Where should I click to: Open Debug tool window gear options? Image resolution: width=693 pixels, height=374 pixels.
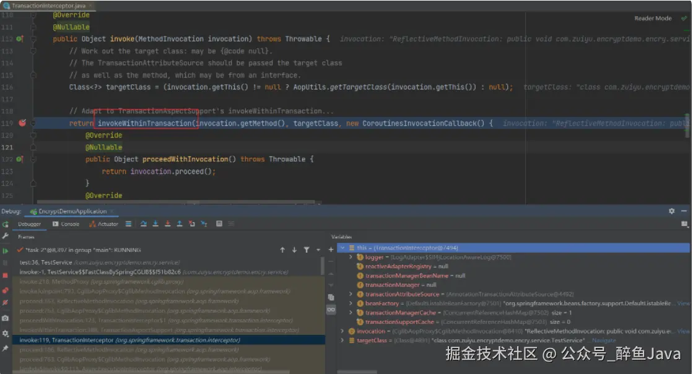pos(671,211)
